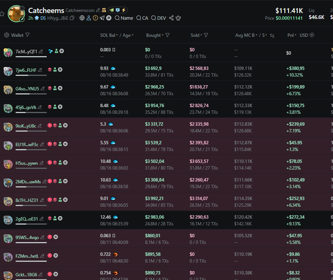Open wallet EU1R...wP3c

(x=27, y=145)
